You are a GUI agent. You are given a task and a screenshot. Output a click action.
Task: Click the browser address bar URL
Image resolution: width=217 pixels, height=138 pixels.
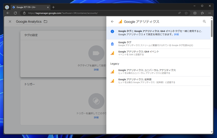tap(63, 13)
